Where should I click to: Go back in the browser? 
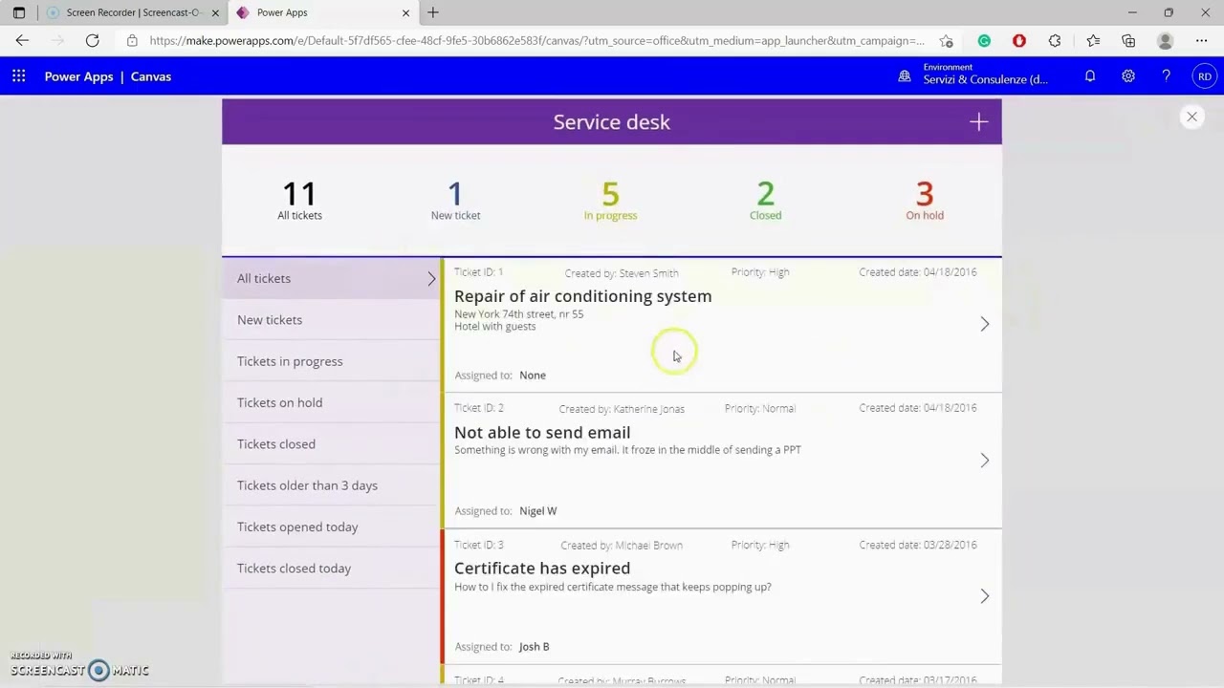(22, 41)
